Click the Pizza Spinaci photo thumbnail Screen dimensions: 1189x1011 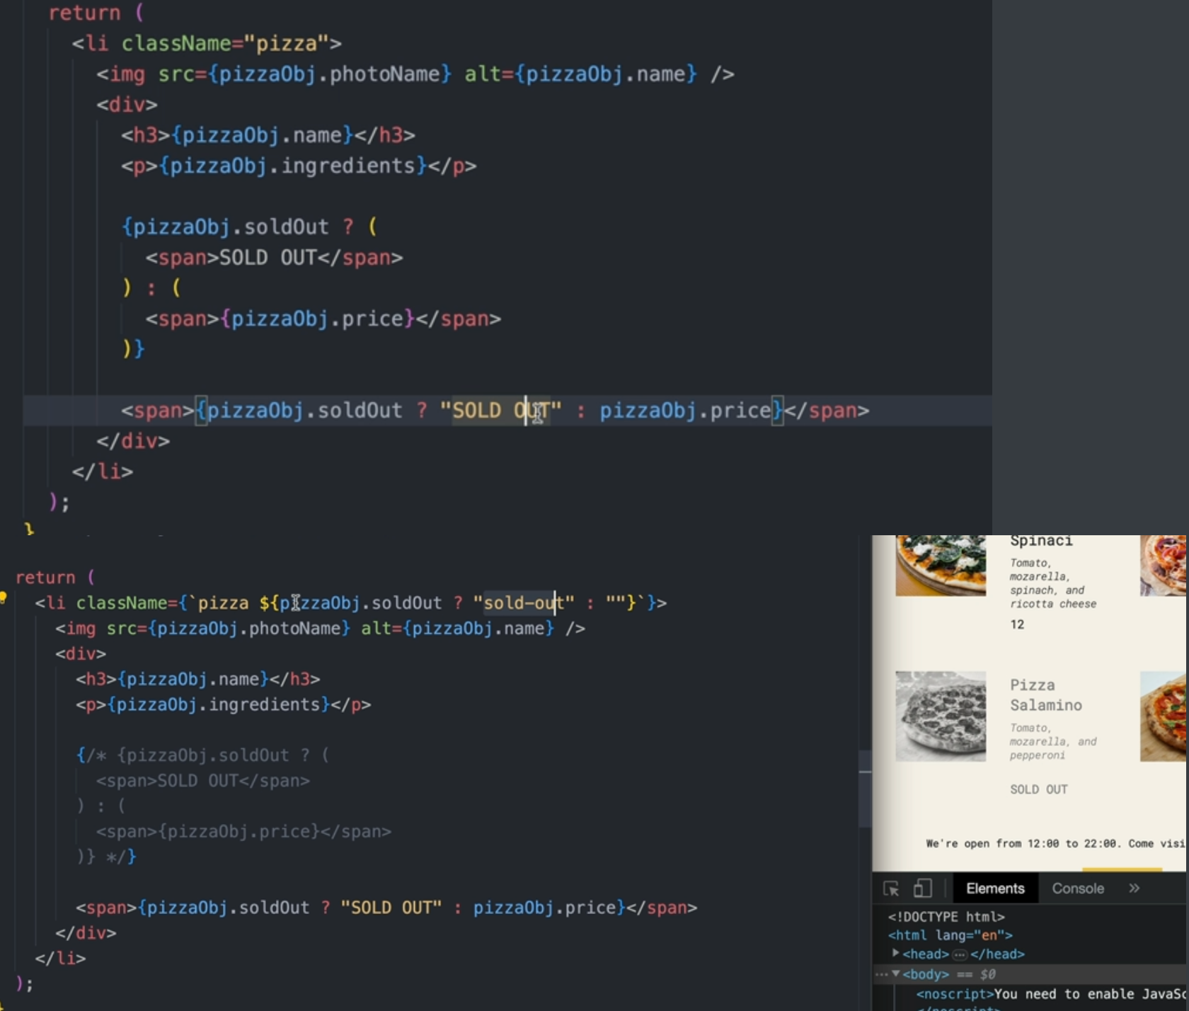(940, 566)
